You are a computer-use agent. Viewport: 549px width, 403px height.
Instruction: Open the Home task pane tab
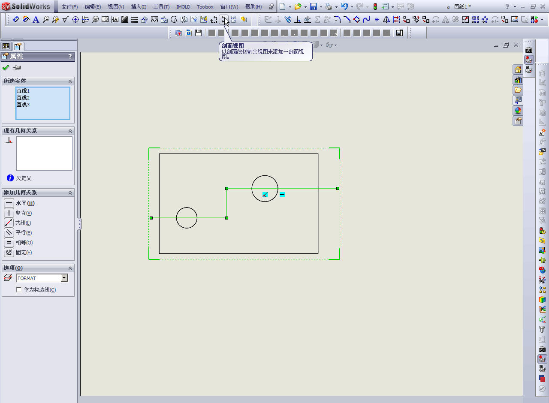coord(518,69)
